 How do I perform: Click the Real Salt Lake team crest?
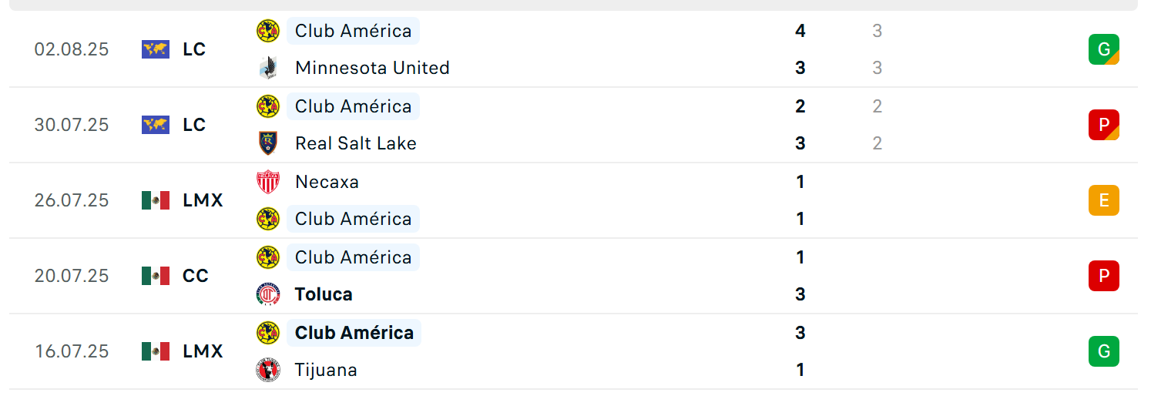(x=267, y=143)
